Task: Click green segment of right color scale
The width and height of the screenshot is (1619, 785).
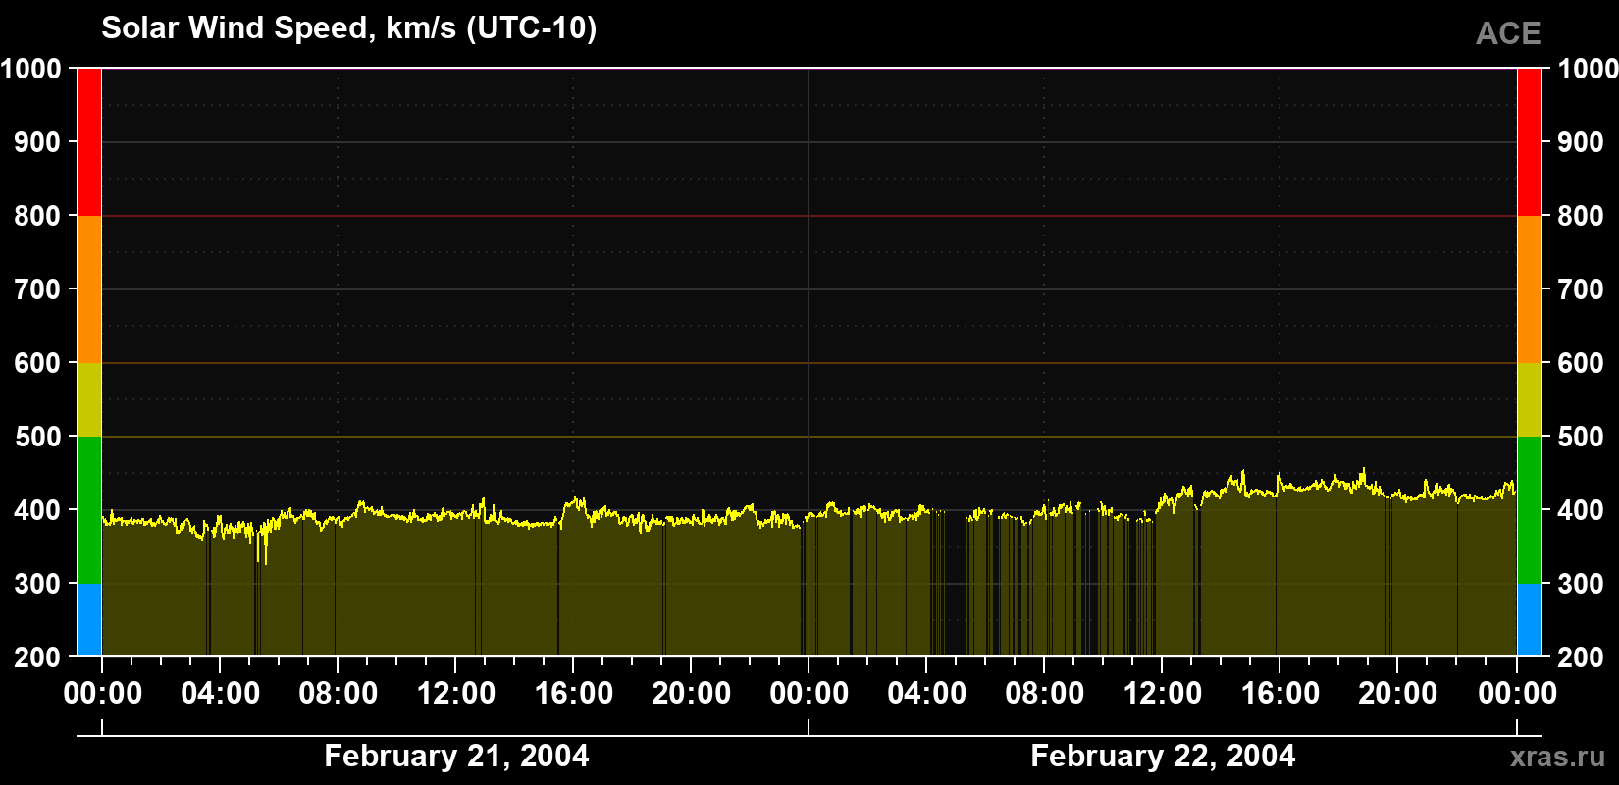Action: [1529, 510]
